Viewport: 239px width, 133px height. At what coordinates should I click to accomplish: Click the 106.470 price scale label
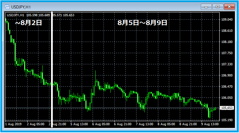[227, 87]
